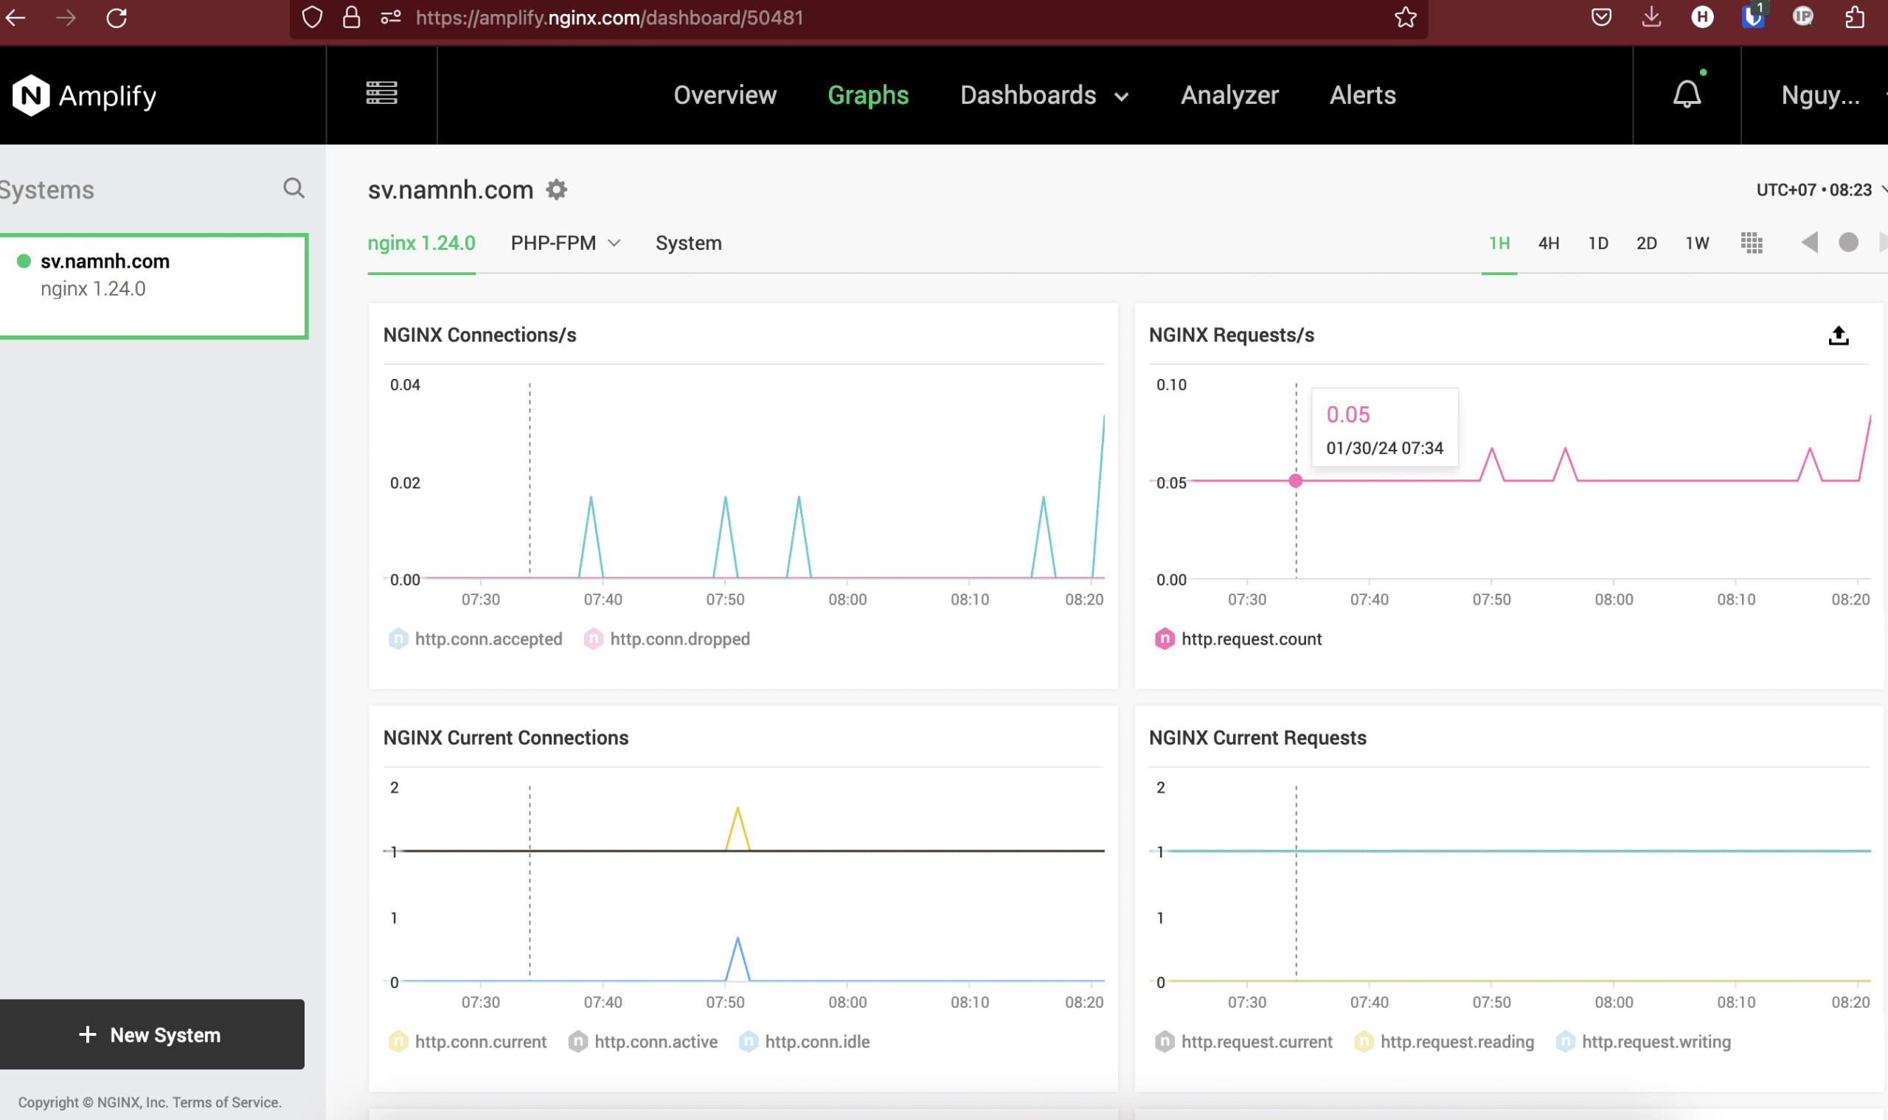Click the notifications bell icon

(x=1687, y=94)
